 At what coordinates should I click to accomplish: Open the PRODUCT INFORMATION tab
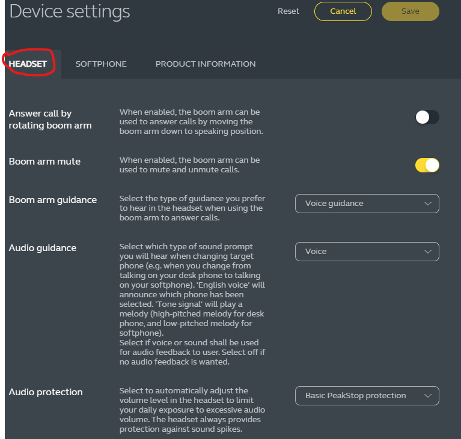206,64
